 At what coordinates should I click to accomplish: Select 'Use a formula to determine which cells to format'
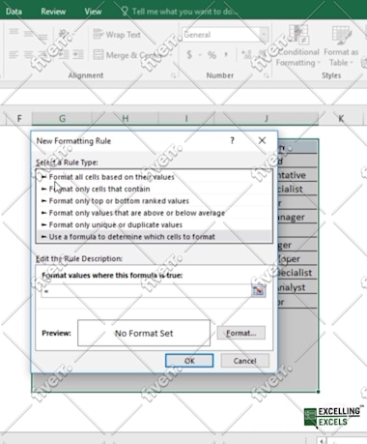155,236
